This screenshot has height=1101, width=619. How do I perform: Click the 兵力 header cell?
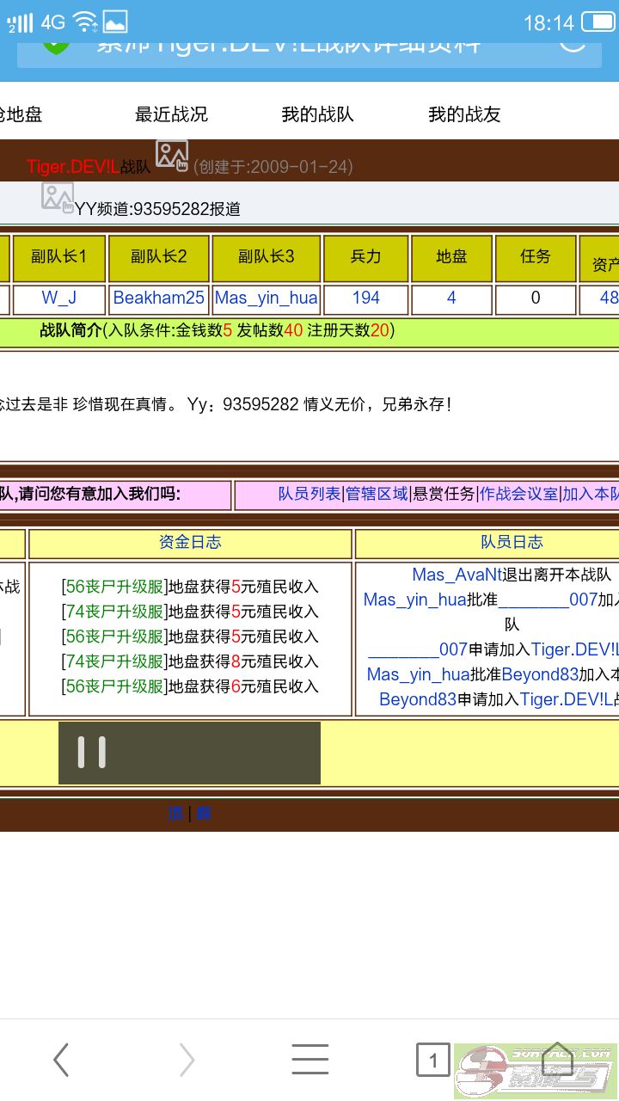365,256
